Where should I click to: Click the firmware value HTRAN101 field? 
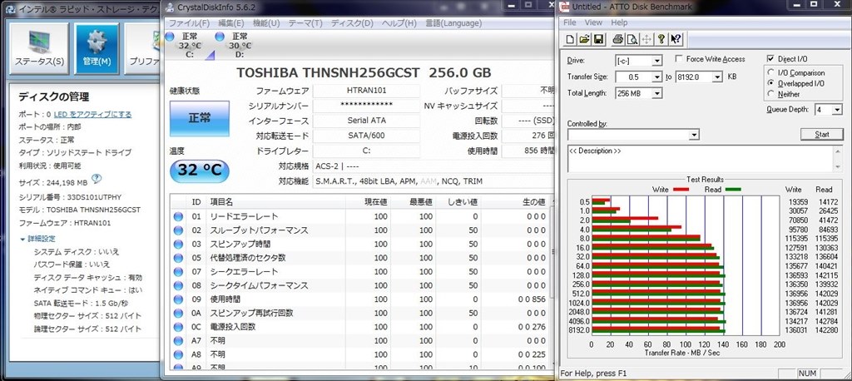point(366,91)
